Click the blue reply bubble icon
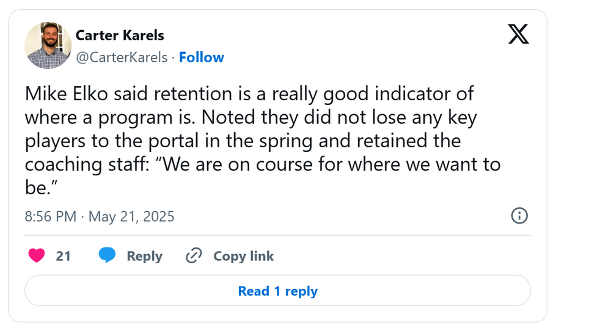Screen dimensions: 611x328 pyautogui.click(x=108, y=256)
